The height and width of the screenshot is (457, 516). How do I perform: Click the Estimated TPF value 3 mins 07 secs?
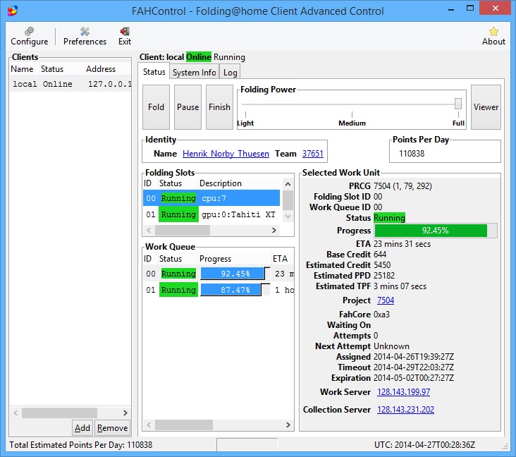click(x=400, y=286)
